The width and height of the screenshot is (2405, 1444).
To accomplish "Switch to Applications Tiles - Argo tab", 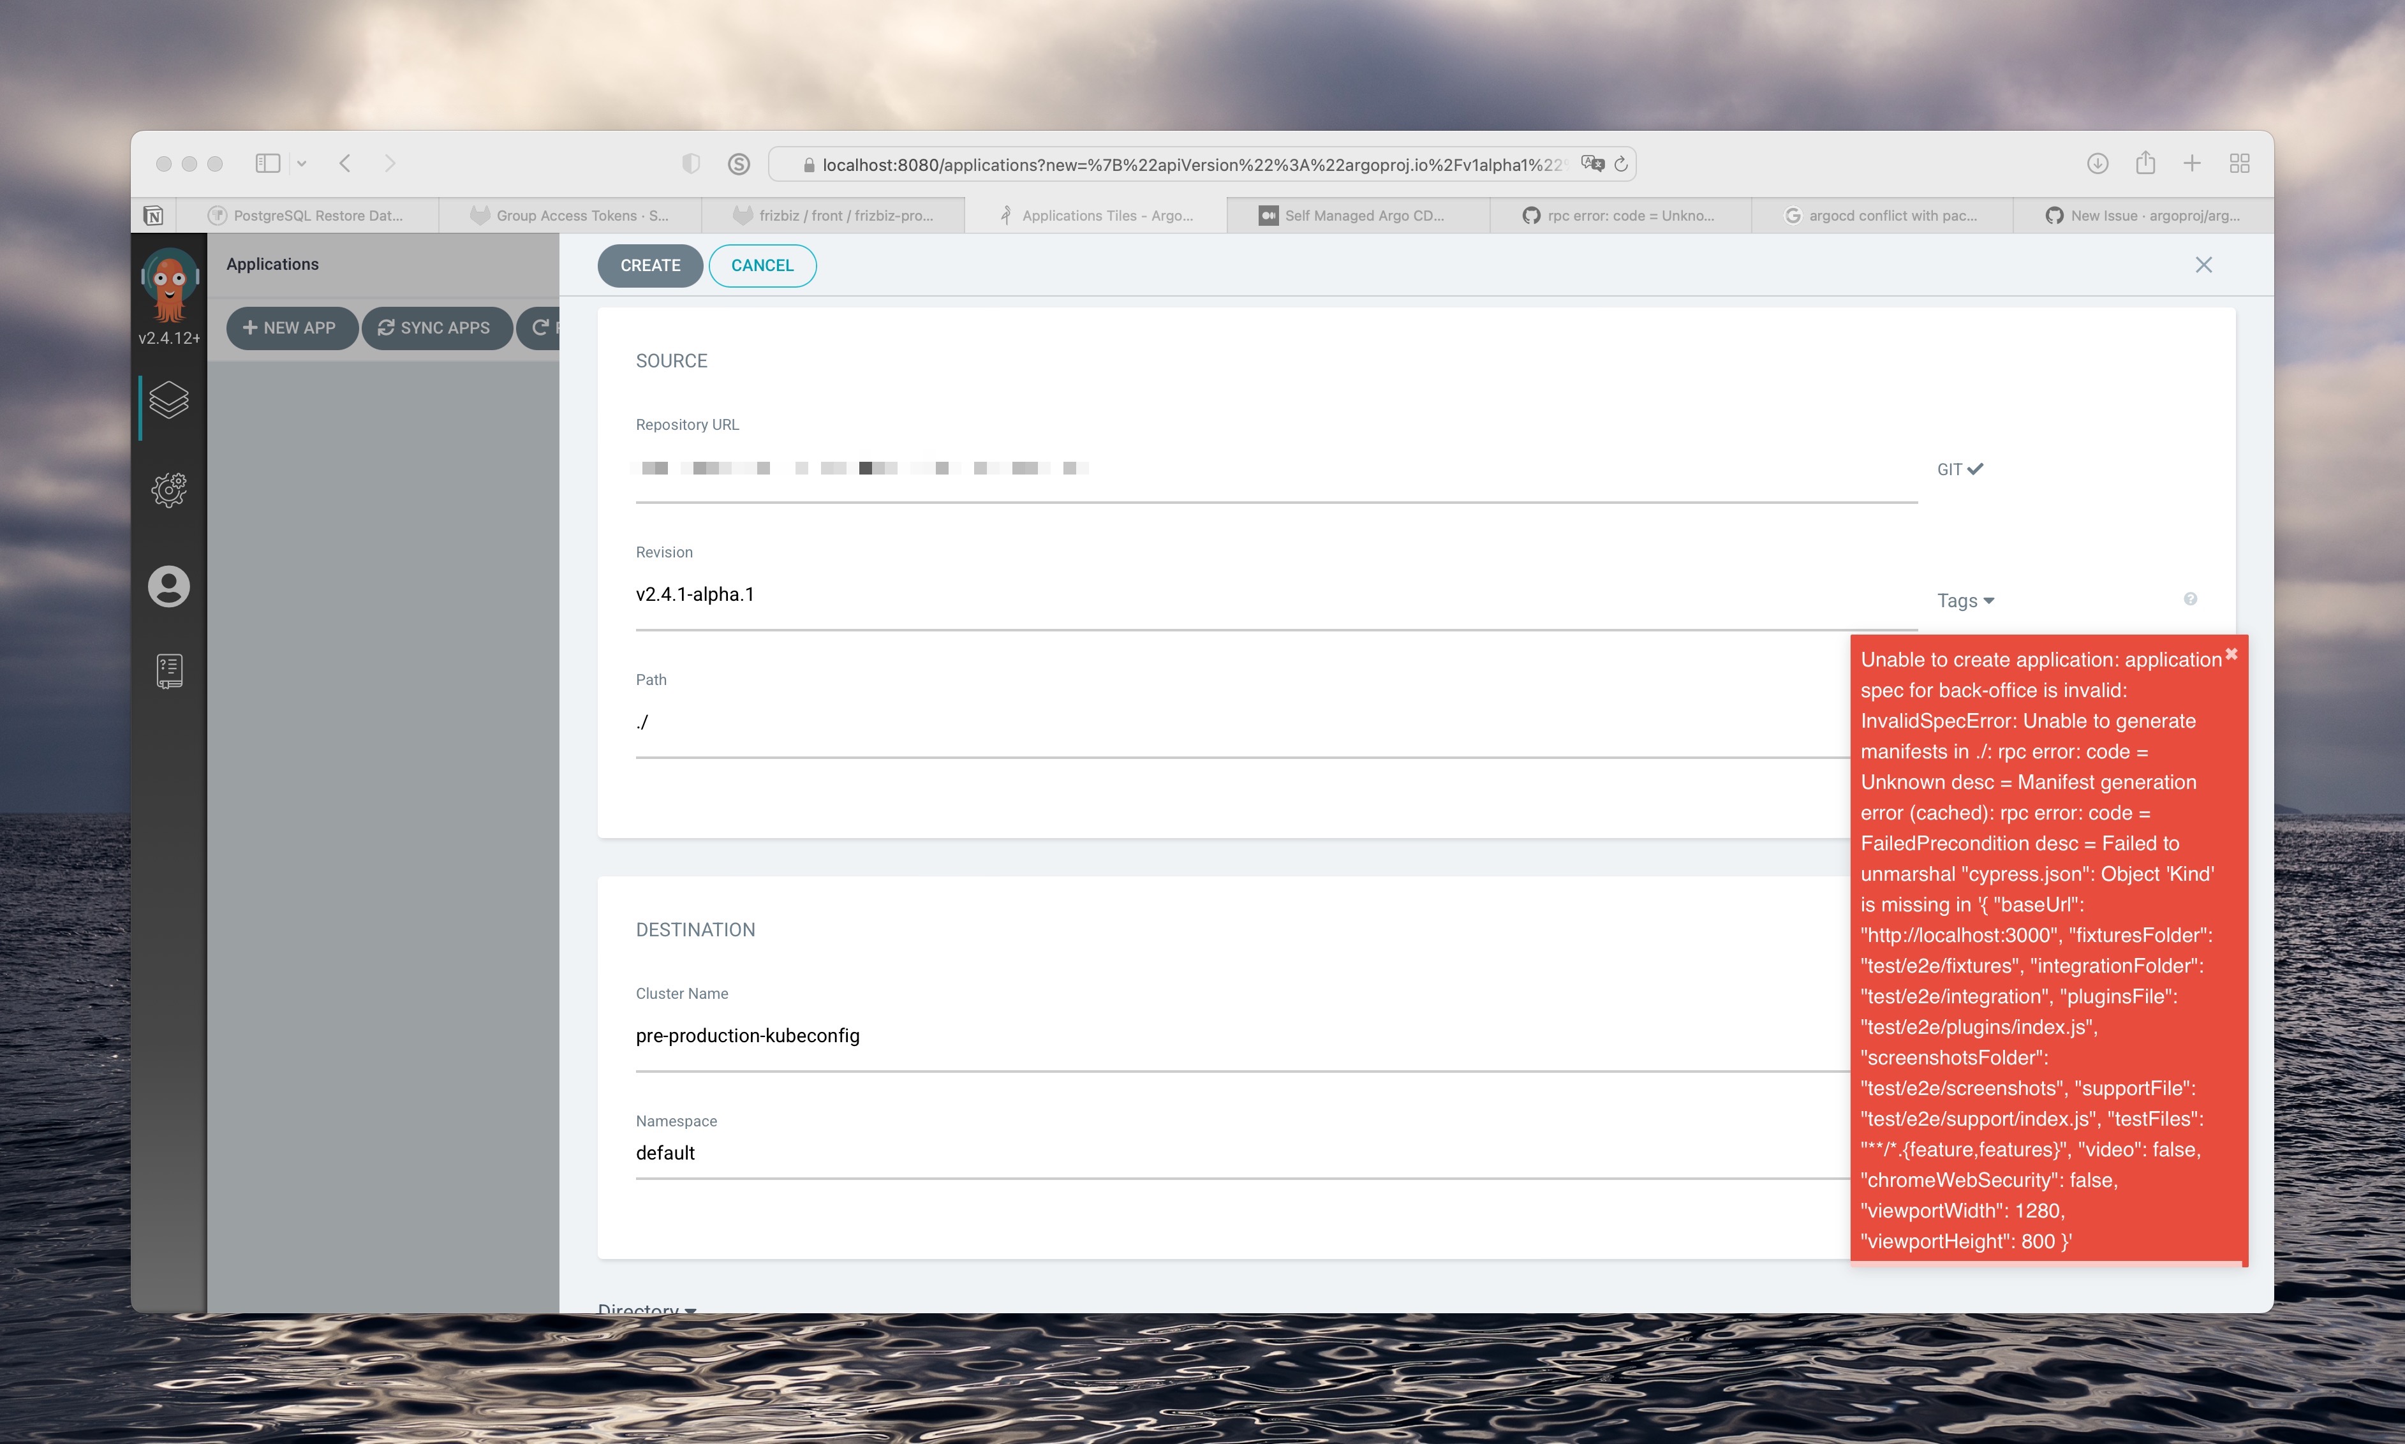I will (1096, 216).
